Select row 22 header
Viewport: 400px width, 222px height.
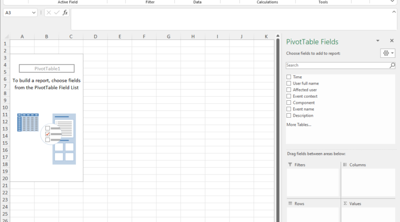click(5, 193)
